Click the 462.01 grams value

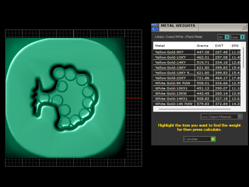pyautogui.click(x=203, y=57)
